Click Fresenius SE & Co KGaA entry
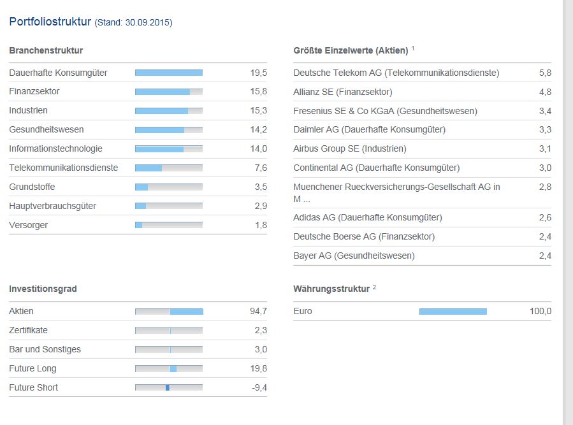 click(385, 111)
